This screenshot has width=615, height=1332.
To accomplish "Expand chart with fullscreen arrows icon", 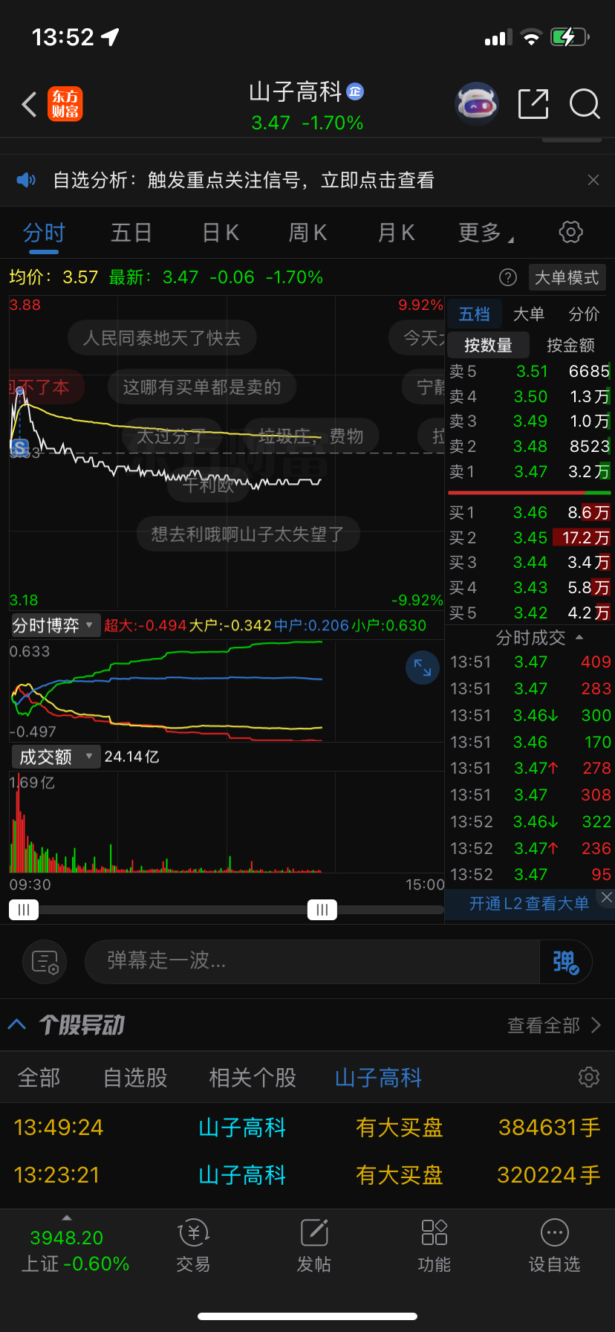I will 423,667.
